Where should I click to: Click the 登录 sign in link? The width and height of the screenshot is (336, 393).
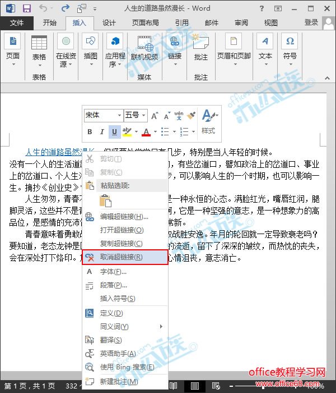click(311, 22)
